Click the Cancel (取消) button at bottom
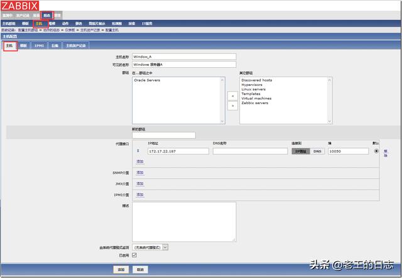This screenshot has width=402, height=278. (x=140, y=270)
